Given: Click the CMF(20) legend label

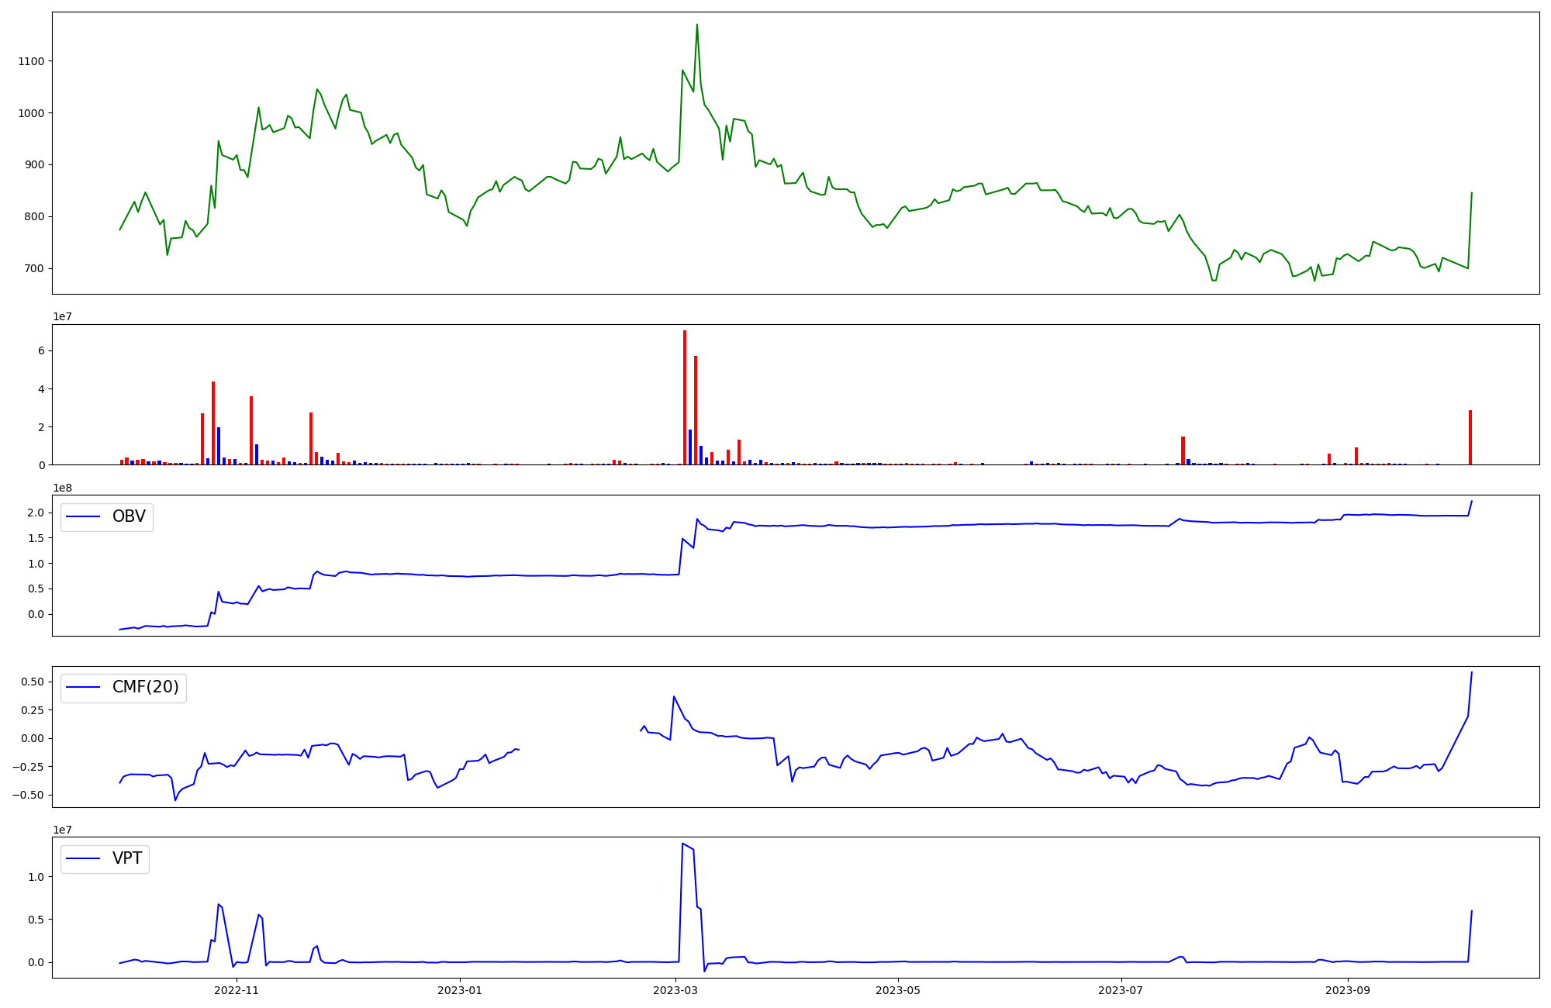Looking at the screenshot, I should [x=145, y=687].
